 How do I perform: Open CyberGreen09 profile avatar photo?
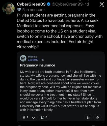click(x=9, y=9)
